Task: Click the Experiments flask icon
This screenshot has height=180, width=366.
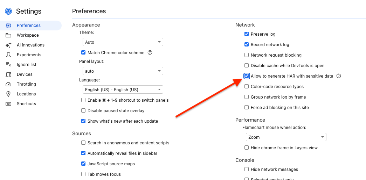Action: tap(9, 55)
